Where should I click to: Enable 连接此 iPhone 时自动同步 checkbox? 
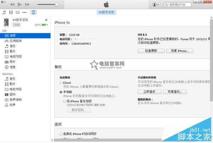61,134
